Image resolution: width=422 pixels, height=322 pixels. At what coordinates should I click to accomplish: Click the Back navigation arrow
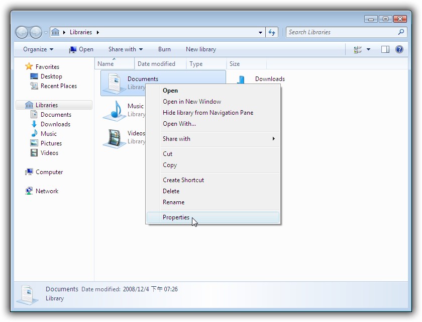(22, 33)
